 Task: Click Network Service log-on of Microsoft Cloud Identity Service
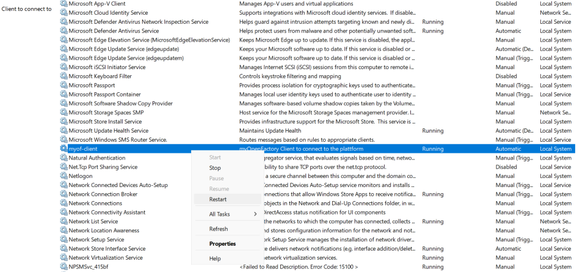555,13
